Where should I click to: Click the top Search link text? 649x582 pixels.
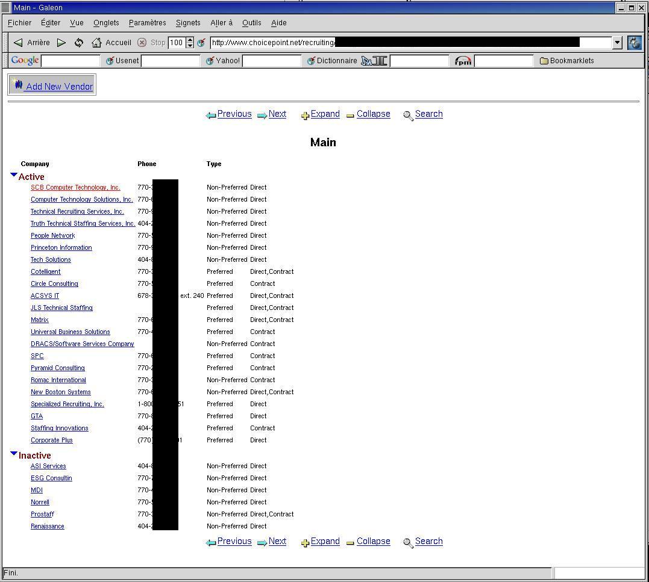click(429, 114)
